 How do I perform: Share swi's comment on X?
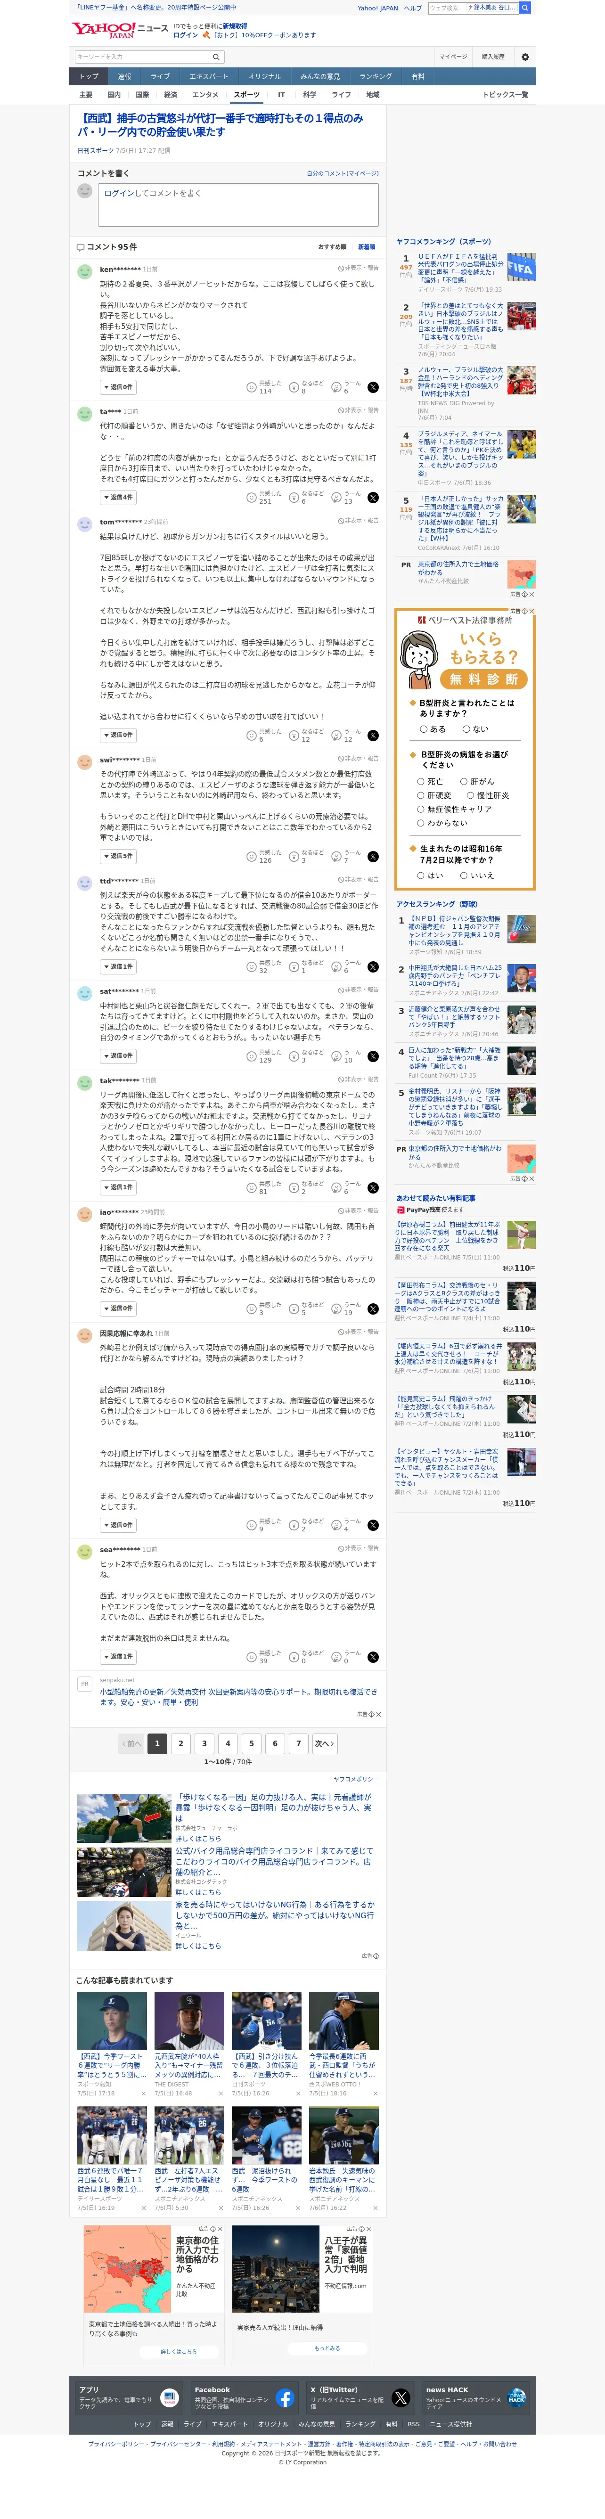pyautogui.click(x=372, y=857)
